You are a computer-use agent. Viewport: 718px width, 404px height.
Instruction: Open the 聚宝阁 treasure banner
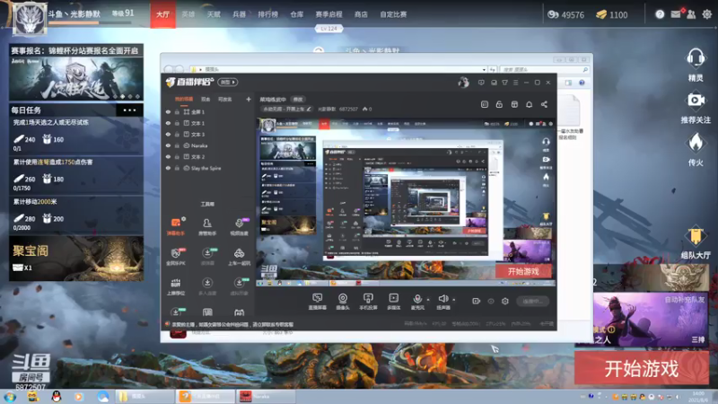point(76,259)
